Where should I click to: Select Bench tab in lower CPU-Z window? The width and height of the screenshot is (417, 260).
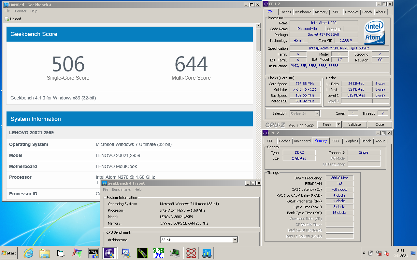click(367, 141)
